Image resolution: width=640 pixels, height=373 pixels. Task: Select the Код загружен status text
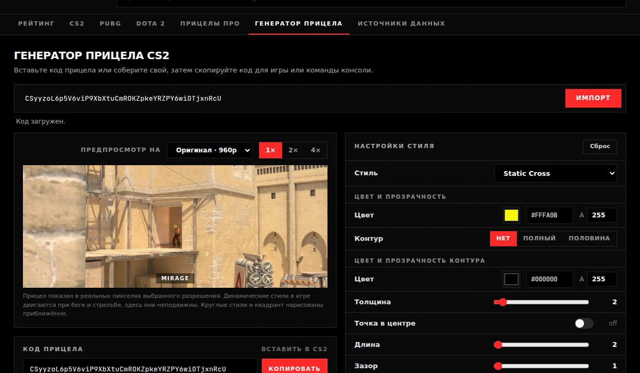41,121
